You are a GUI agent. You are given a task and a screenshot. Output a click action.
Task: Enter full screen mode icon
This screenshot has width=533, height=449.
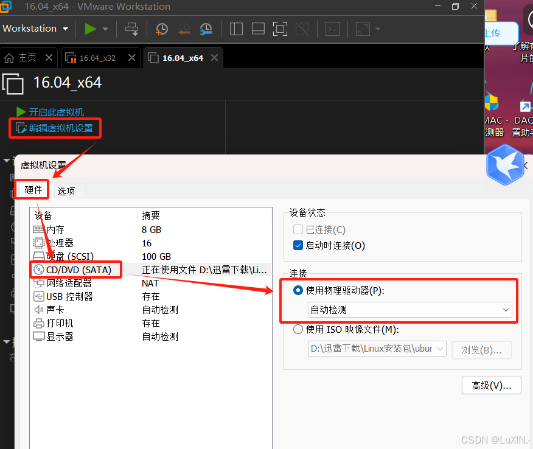click(279, 29)
